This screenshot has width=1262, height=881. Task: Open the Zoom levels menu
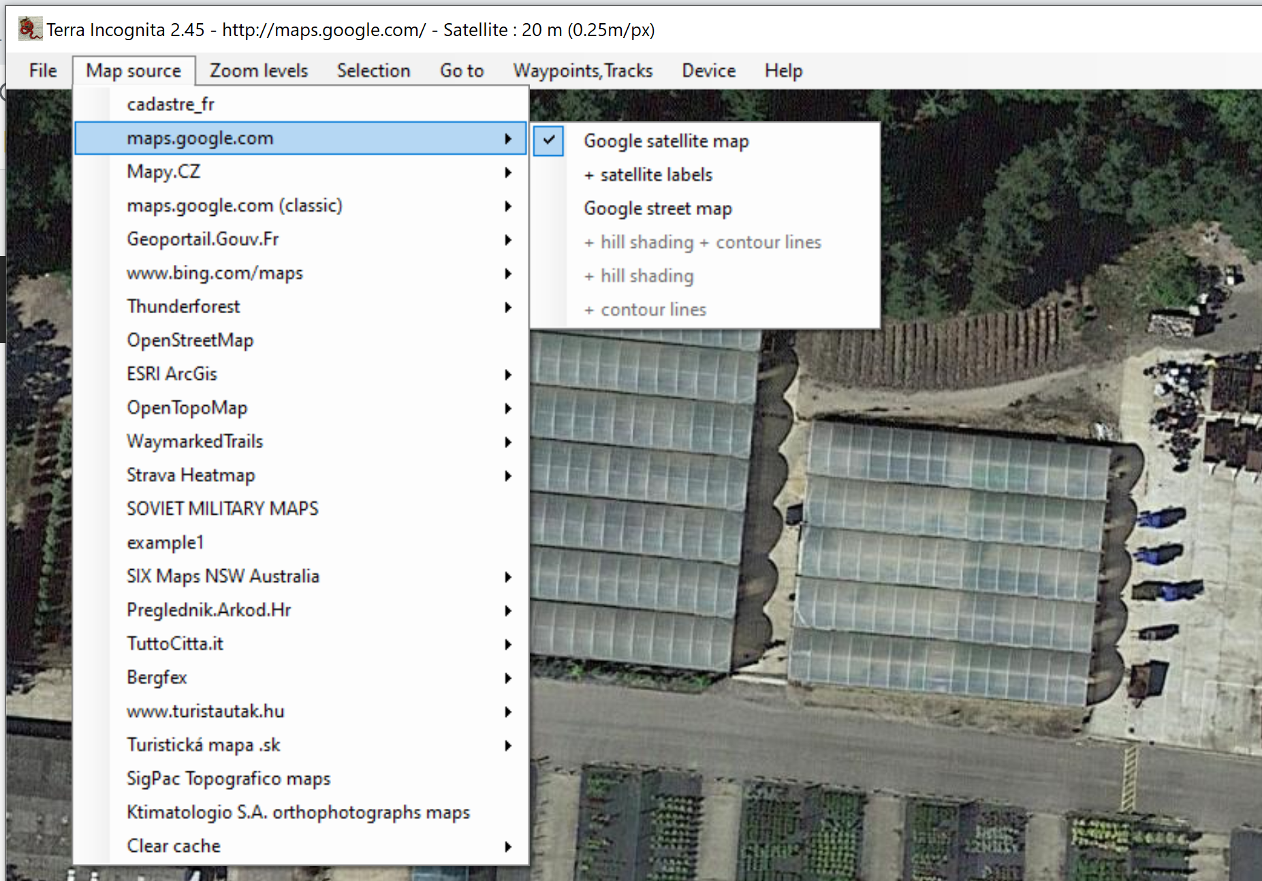pos(259,71)
